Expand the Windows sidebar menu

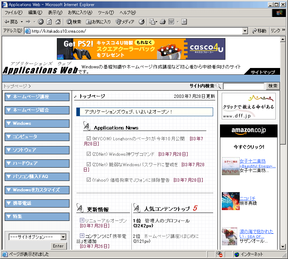pyautogui.click(x=37, y=123)
